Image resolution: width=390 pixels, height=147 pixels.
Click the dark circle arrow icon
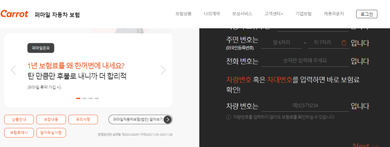[168, 120]
